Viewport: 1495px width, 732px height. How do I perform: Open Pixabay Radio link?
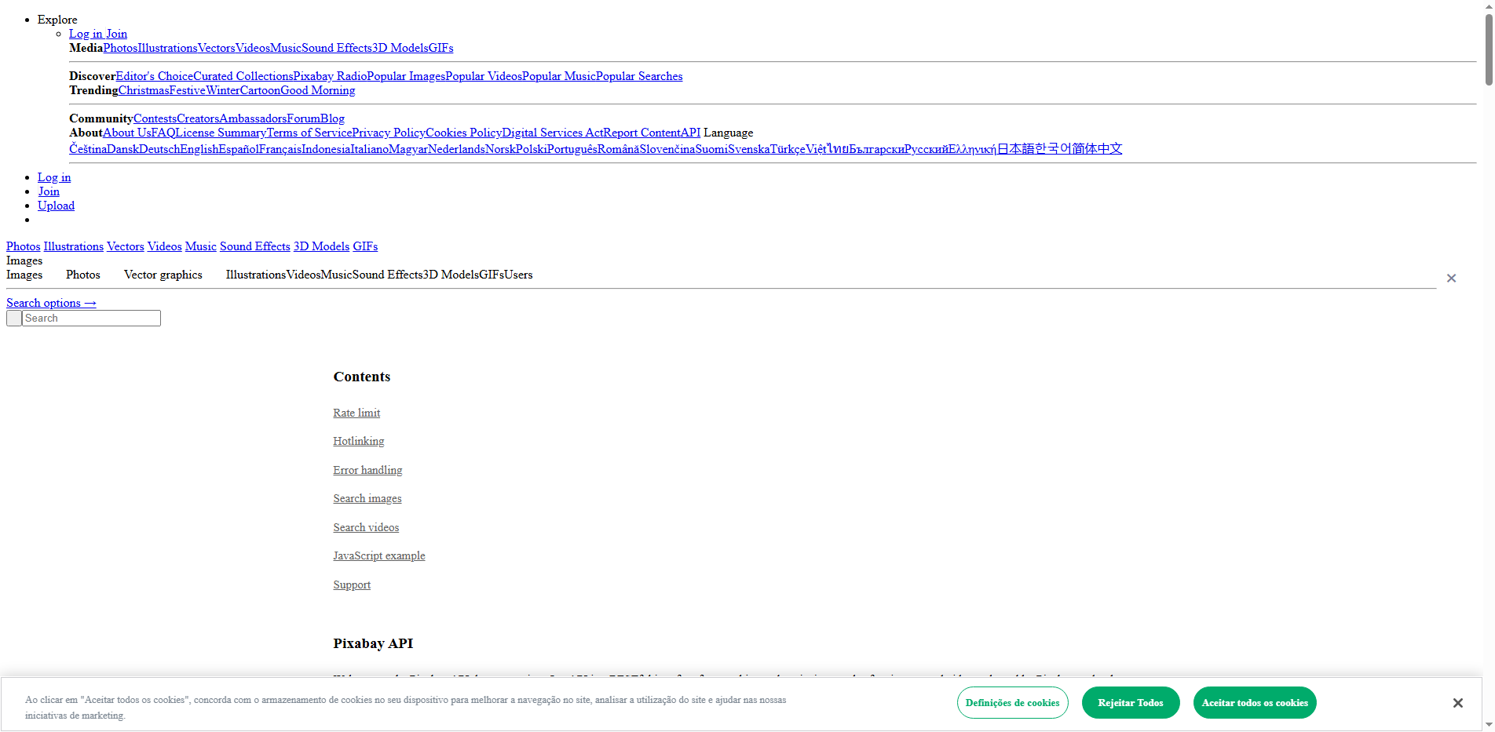[x=331, y=76]
